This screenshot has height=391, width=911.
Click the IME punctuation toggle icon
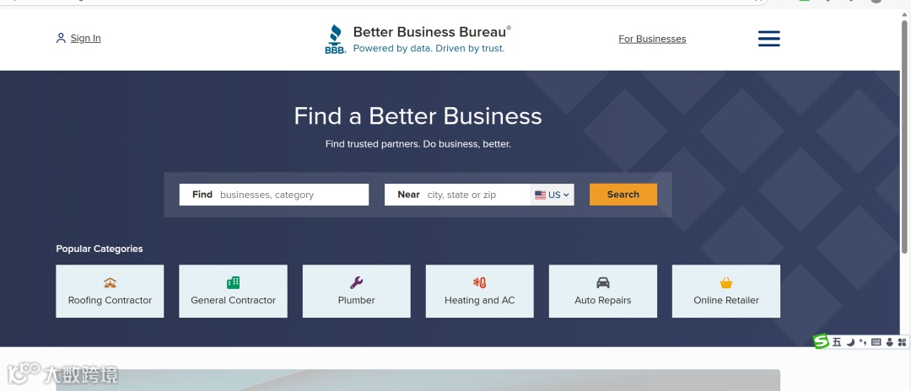(863, 342)
